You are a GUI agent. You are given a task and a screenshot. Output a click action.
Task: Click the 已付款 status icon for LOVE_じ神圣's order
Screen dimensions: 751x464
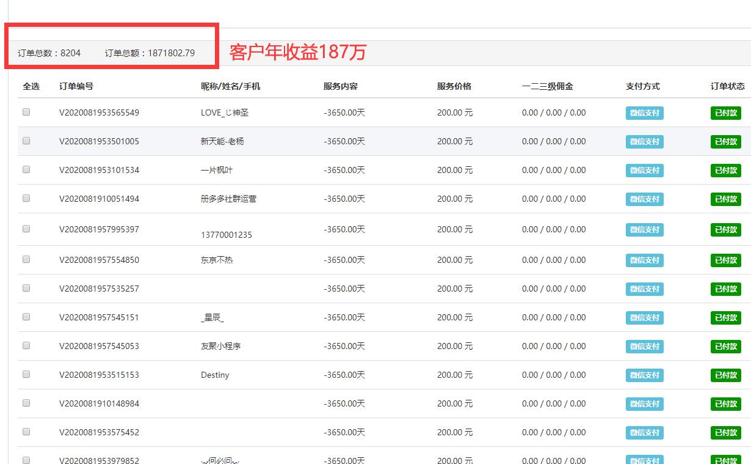(x=725, y=112)
